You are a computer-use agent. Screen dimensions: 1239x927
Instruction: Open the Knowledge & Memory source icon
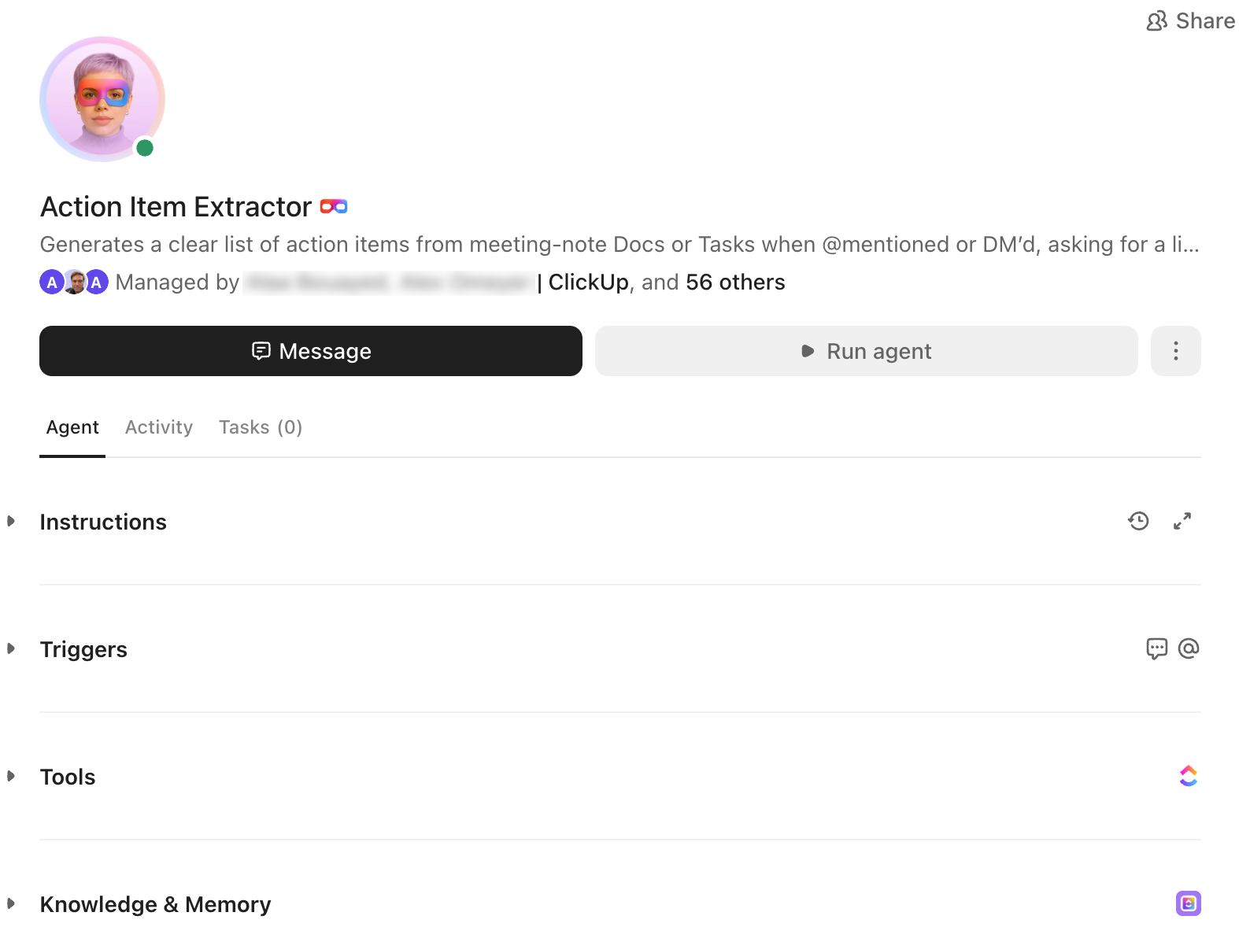pyautogui.click(x=1189, y=903)
